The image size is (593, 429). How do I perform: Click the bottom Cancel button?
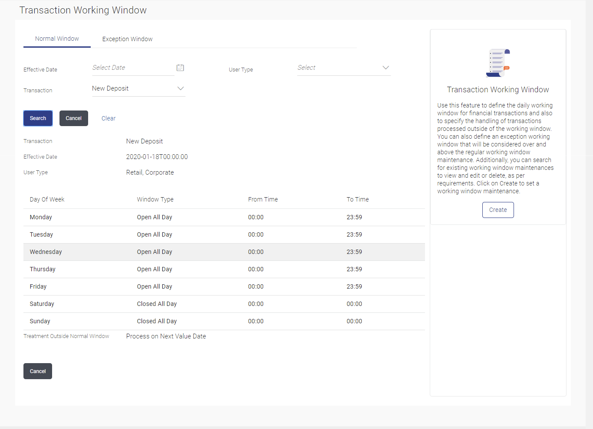tap(38, 371)
